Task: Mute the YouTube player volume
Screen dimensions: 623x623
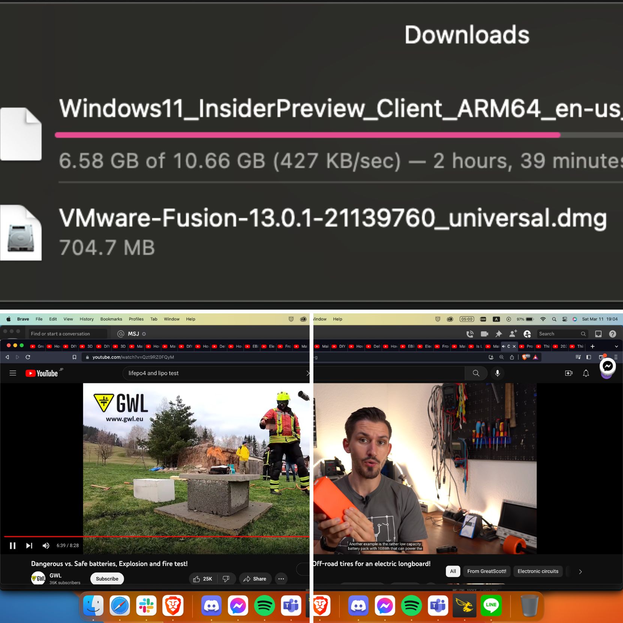Action: coord(46,545)
